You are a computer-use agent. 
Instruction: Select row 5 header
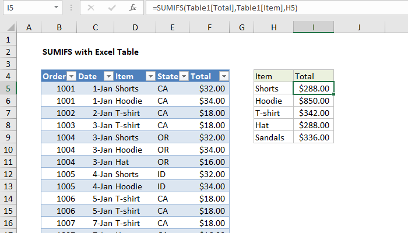[9, 89]
